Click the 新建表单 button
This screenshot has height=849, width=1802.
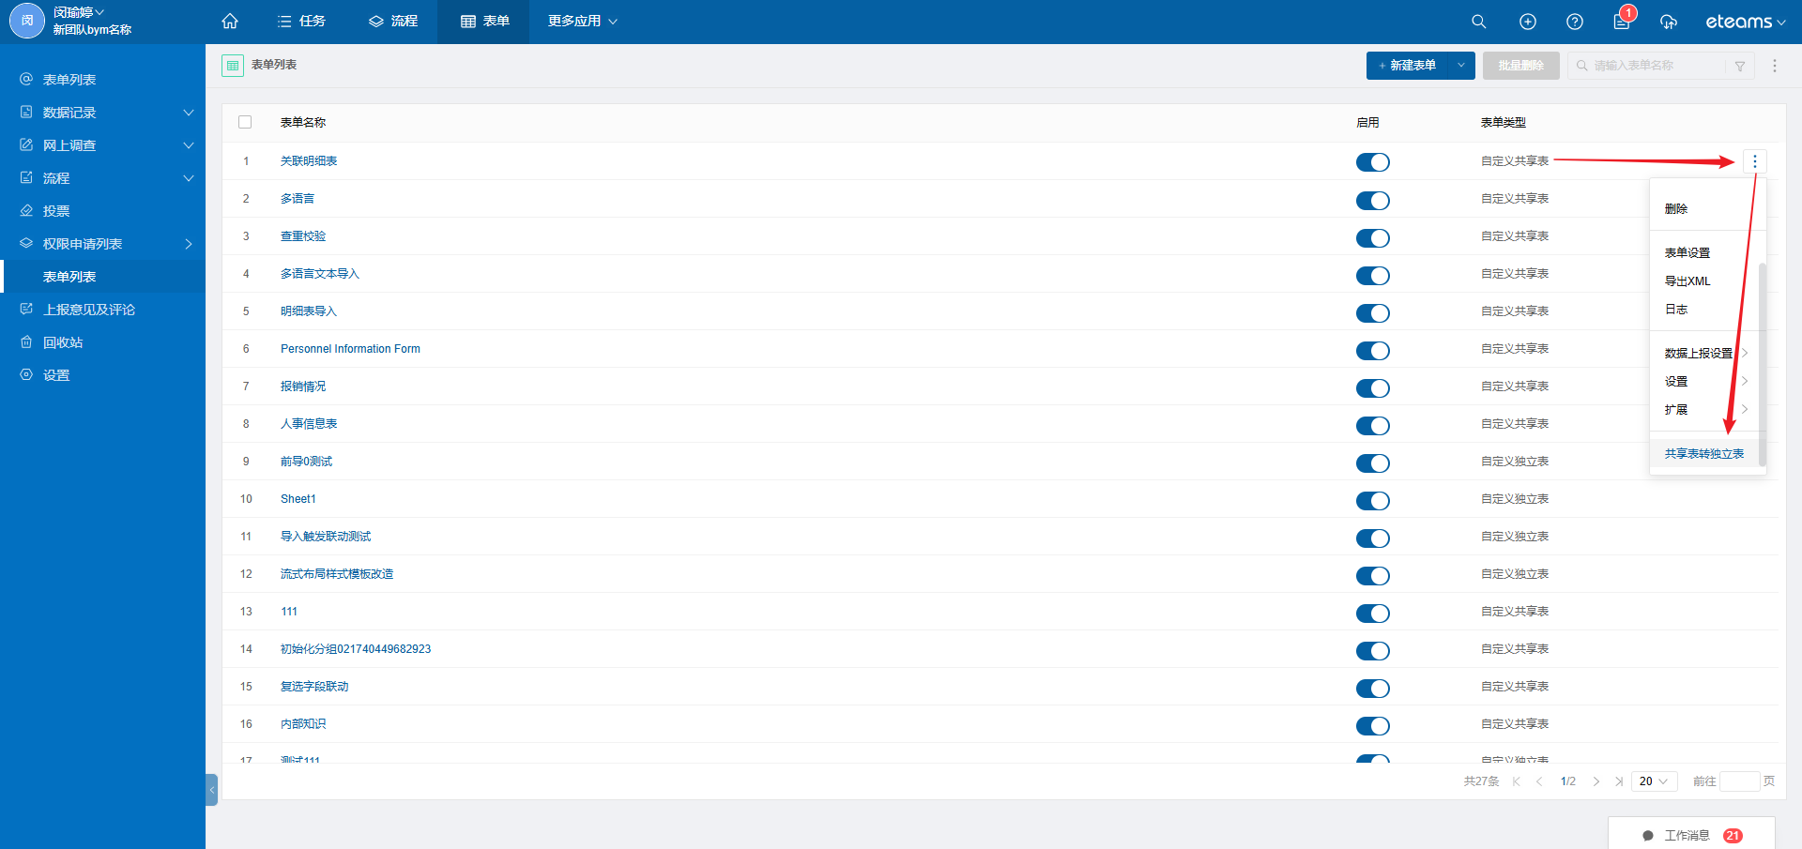point(1407,66)
